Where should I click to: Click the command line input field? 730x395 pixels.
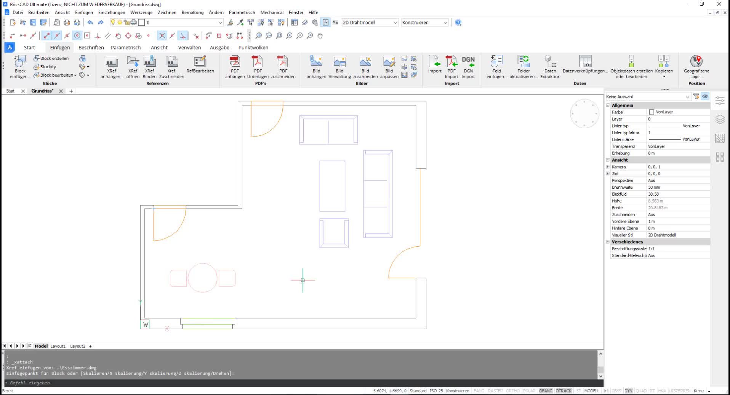[x=301, y=383]
